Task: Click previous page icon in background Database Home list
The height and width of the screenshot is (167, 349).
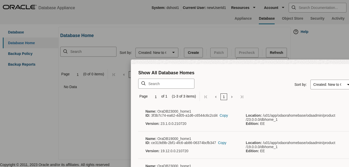Action: (124, 75)
